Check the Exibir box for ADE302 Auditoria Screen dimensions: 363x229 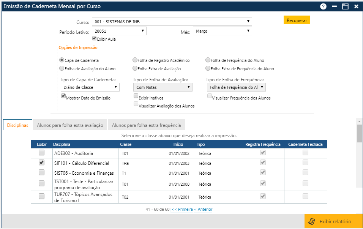tap(42, 153)
